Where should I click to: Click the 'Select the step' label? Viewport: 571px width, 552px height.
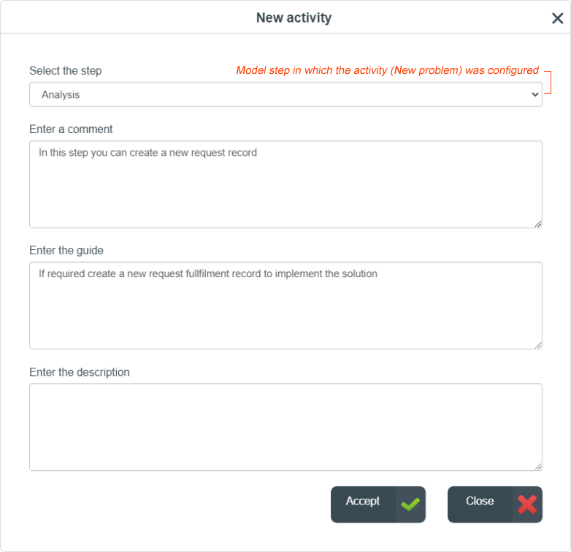point(66,70)
